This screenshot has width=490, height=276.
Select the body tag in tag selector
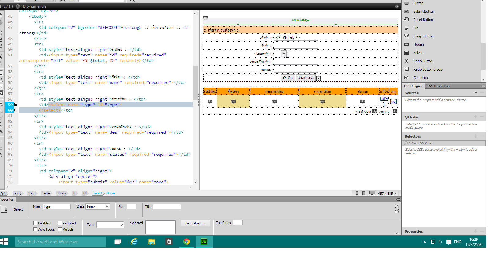(17, 193)
